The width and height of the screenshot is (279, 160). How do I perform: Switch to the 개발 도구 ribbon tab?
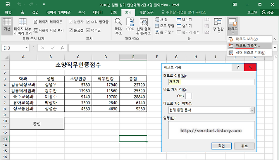tap(146, 12)
